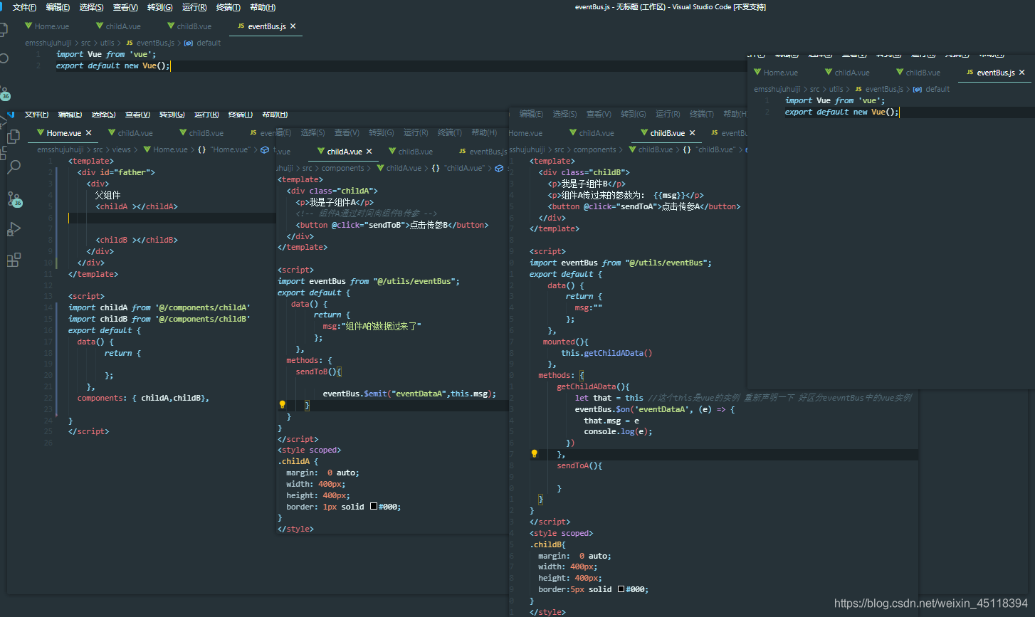This screenshot has height=617, width=1035.
Task: Switch to childB.vue tab in Home.vue window
Action: pyautogui.click(x=206, y=133)
